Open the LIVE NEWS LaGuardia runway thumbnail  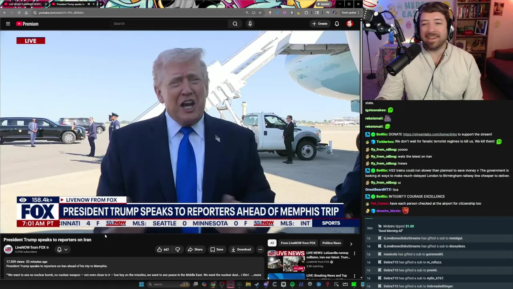(x=286, y=261)
